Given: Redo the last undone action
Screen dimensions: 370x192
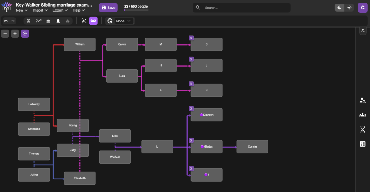Looking at the screenshot, I should pyautogui.click(x=13, y=21).
